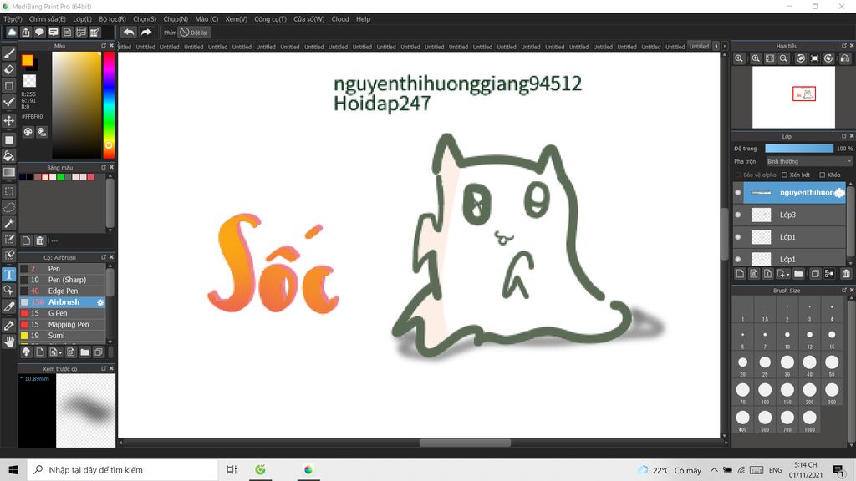Open the Cloud menu
Viewport: 856px width, 481px height.
pyautogui.click(x=340, y=19)
